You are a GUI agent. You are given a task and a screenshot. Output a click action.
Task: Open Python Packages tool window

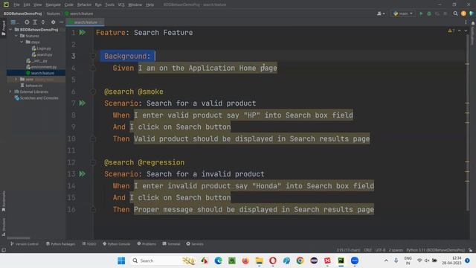(x=60, y=243)
